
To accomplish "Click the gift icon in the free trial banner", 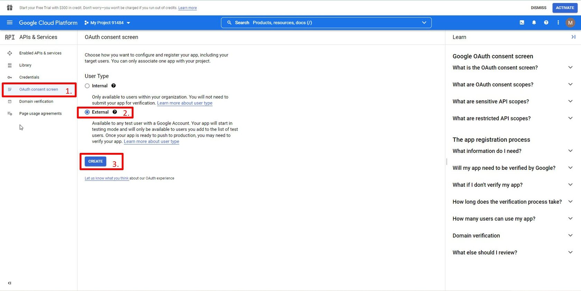I will [x=10, y=8].
